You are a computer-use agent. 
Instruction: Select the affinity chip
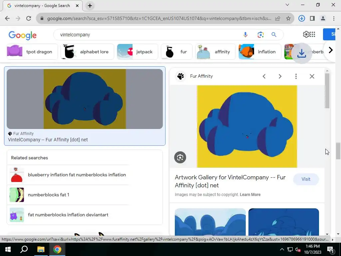tap(215, 52)
